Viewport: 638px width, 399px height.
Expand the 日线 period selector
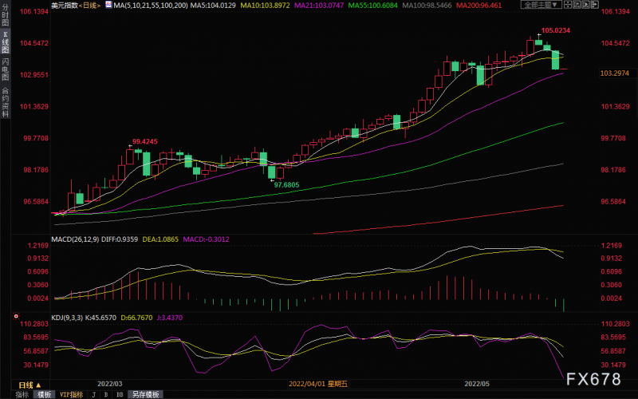[x=30, y=385]
